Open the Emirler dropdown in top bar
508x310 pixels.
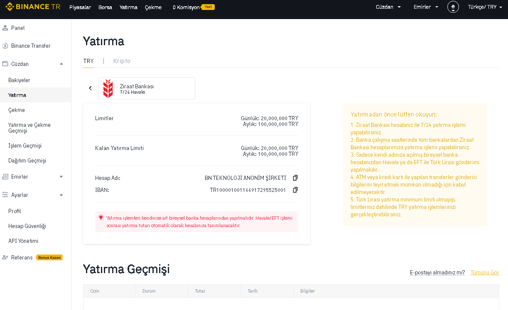pyautogui.click(x=426, y=7)
